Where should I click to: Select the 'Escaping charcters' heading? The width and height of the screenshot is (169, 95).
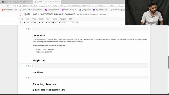[x=45, y=84]
